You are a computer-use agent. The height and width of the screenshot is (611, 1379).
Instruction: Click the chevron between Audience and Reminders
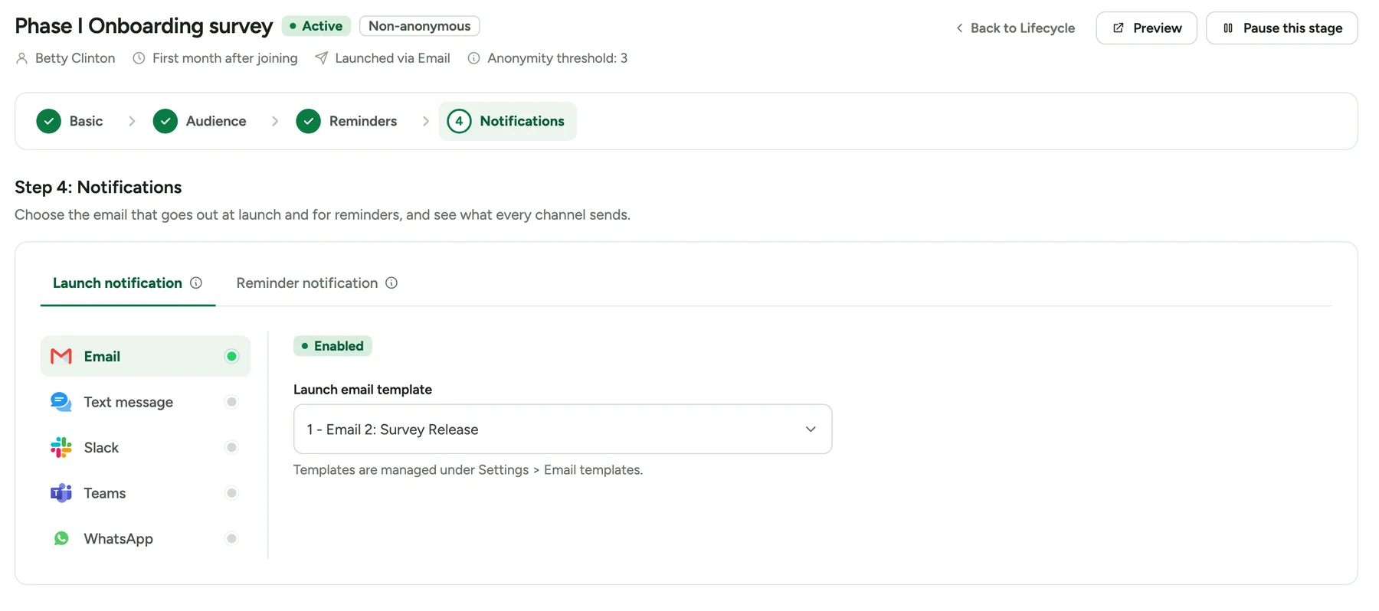point(275,121)
